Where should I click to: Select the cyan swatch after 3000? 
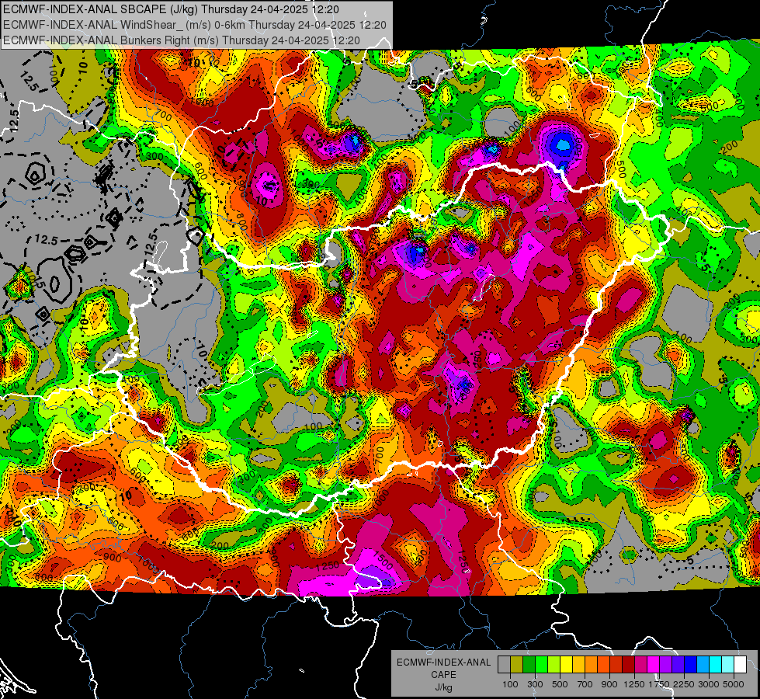click(715, 665)
